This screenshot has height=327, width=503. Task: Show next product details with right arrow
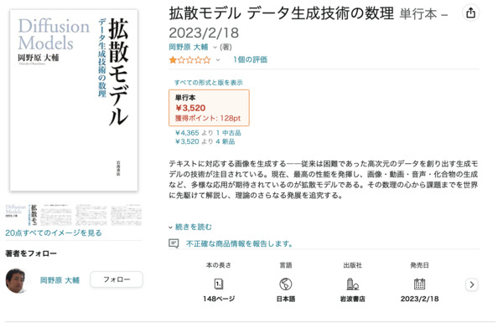(471, 284)
